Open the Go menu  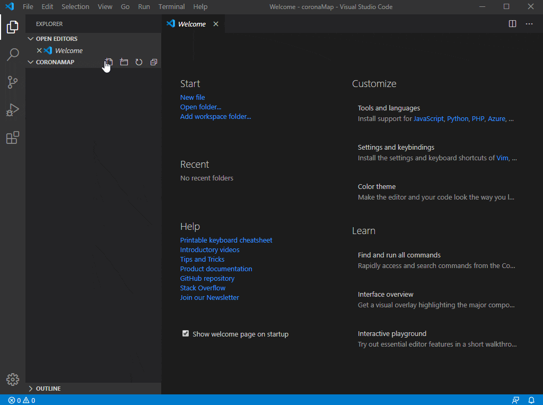tap(125, 6)
